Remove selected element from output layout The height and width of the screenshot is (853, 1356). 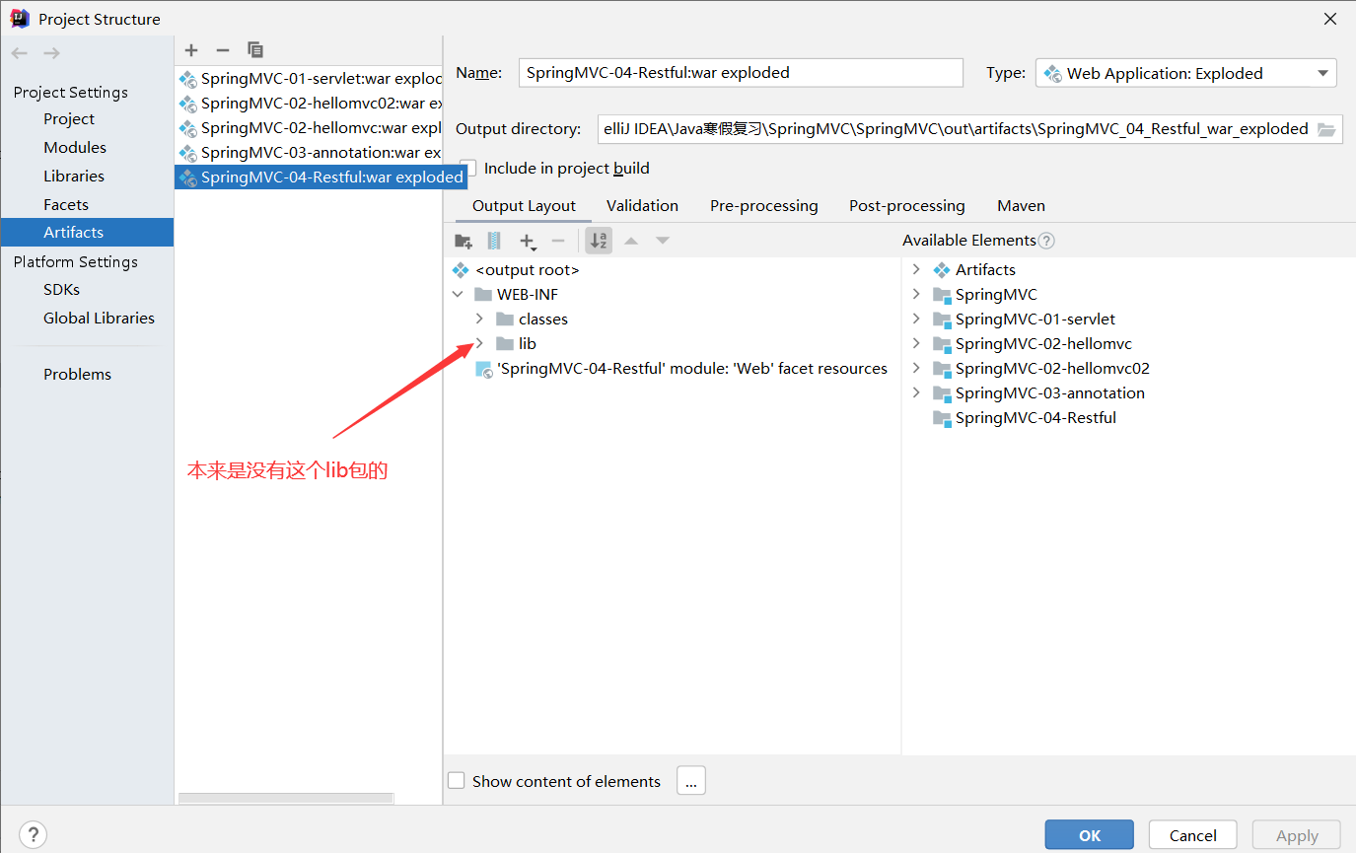[558, 240]
